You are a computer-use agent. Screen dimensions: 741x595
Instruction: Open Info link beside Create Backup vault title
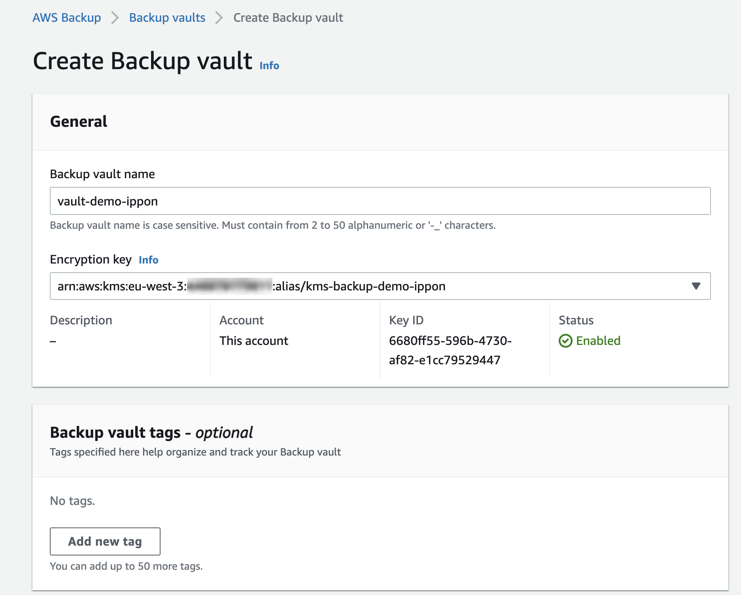pos(269,66)
